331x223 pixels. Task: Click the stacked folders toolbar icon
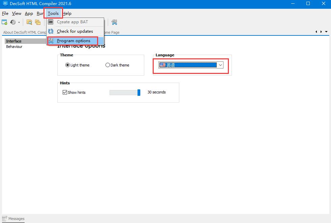tap(38, 22)
